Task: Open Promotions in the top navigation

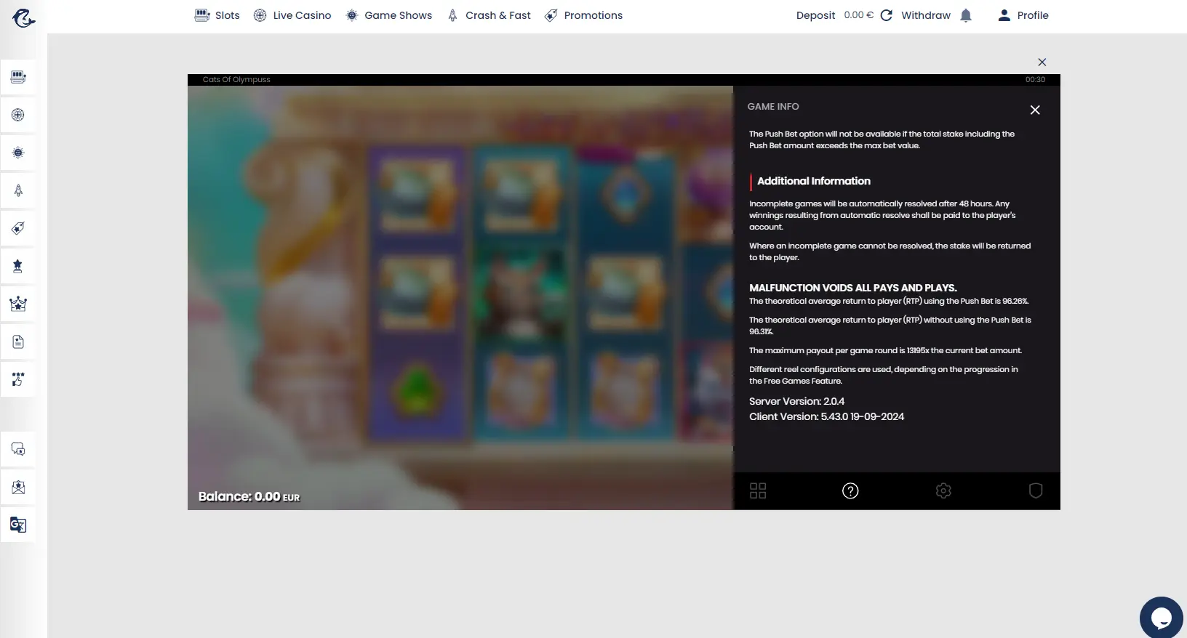Action: [583, 15]
